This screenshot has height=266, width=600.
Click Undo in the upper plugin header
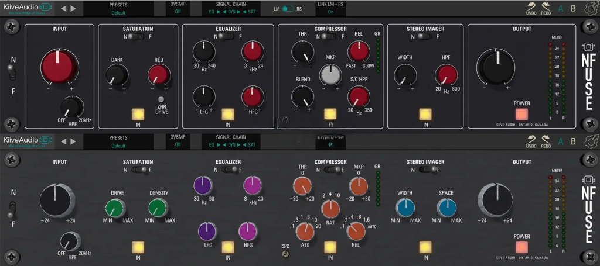531,8
